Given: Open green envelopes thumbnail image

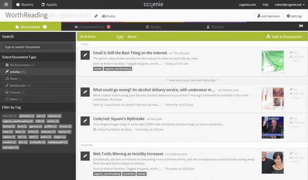Looking at the screenshot, I should pos(273,62).
